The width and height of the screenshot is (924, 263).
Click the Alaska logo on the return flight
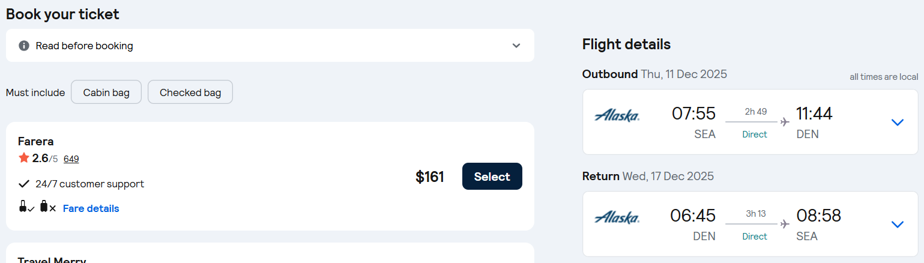617,217
